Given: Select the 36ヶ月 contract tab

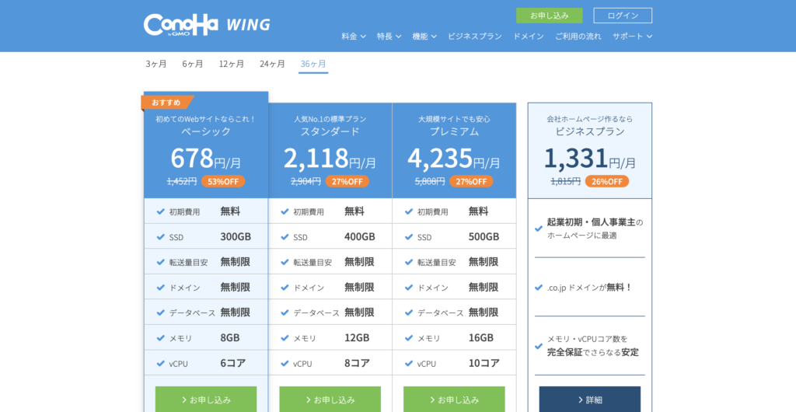Looking at the screenshot, I should click(x=313, y=65).
